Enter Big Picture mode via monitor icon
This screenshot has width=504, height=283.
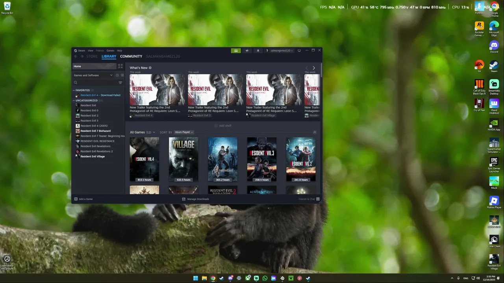point(299,50)
